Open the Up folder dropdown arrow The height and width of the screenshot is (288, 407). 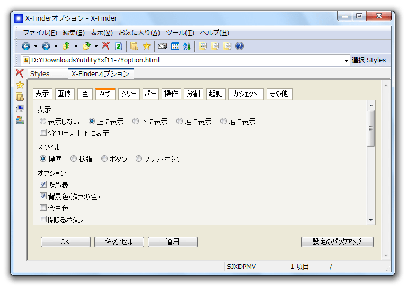coord(76,47)
